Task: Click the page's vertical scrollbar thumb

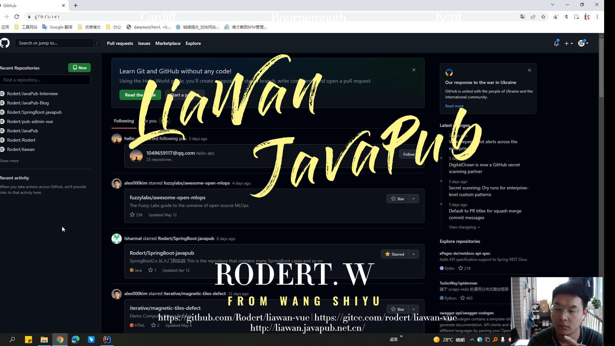Action: point(601,67)
